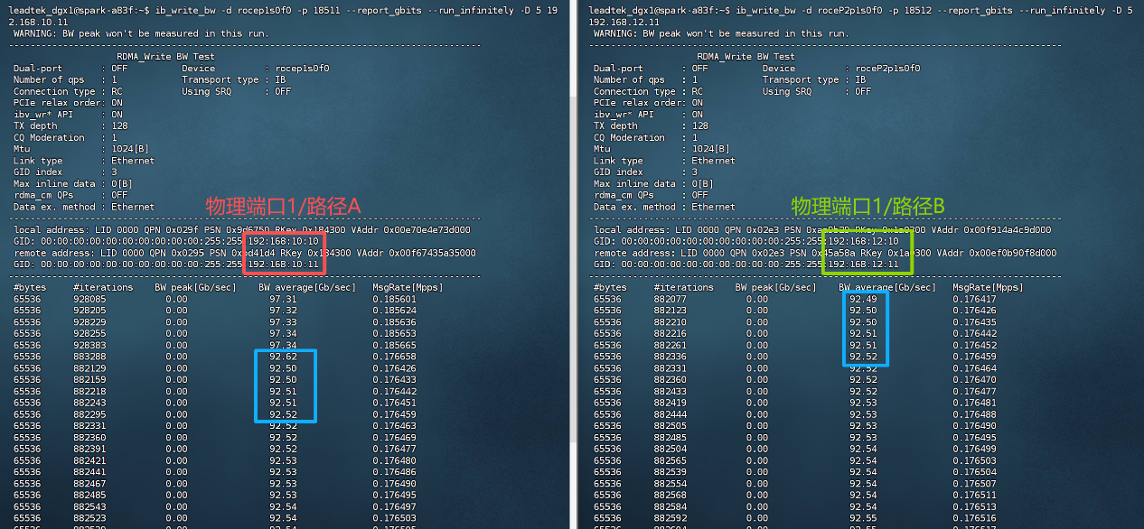Screen dimensions: 1144x529
Task: Click iterations value 882243
Action: (89, 403)
